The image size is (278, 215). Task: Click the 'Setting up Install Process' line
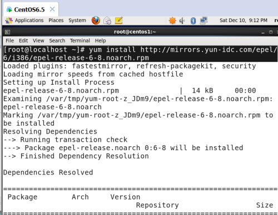pyautogui.click(x=59, y=82)
